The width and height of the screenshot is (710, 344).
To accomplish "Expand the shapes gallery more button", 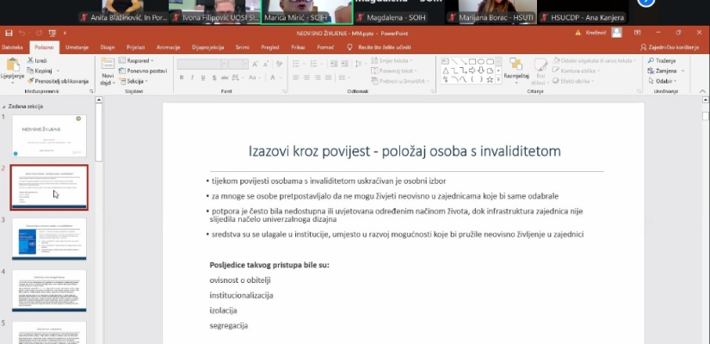I will 498,80.
